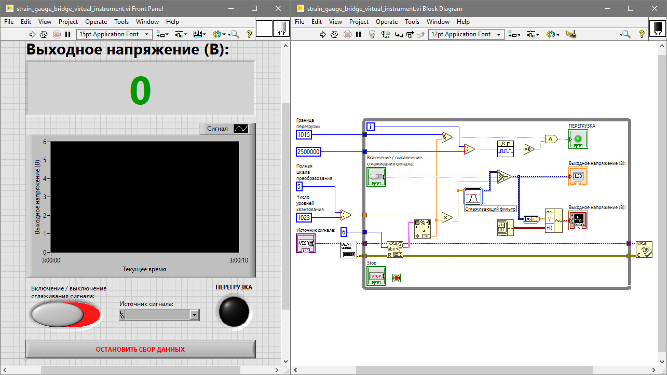The width and height of the screenshot is (667, 375).
Task: Click the smoothing boolean terminal in diagram
Action: [376, 177]
